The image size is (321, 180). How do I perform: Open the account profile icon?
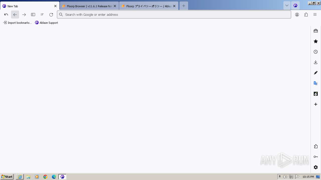297,14
